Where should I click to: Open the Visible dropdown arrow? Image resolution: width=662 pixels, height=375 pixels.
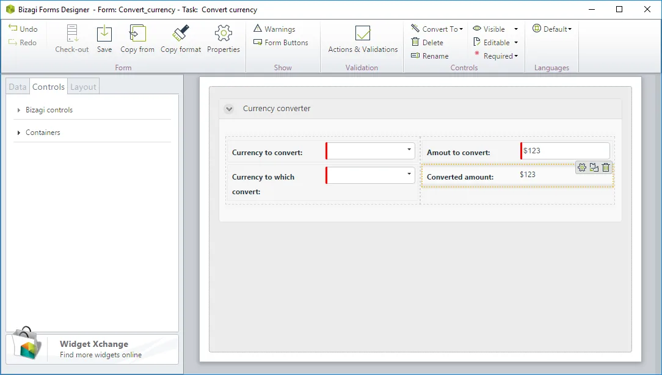[516, 29]
